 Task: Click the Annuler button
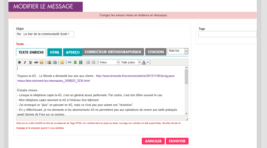(x=153, y=141)
